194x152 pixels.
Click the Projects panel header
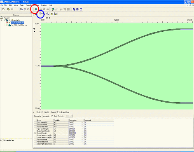tap(16, 15)
